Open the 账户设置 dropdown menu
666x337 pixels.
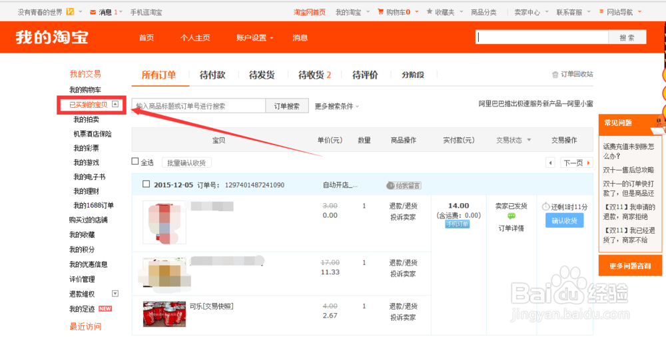(255, 38)
